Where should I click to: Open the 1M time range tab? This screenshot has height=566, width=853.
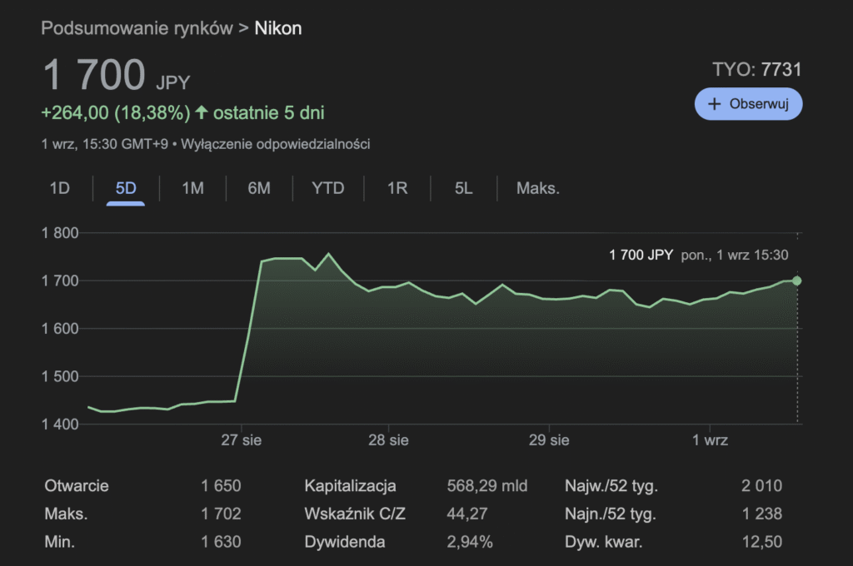(x=192, y=188)
